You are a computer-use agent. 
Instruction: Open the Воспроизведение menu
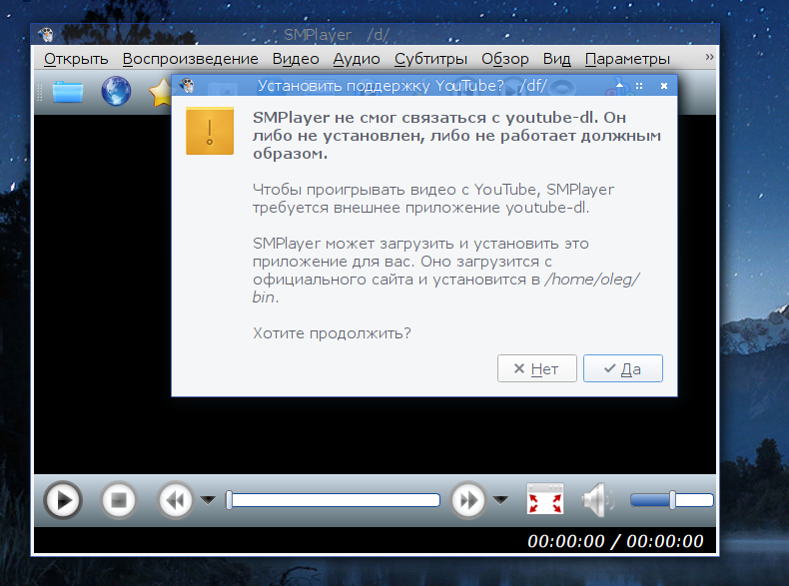(x=190, y=59)
